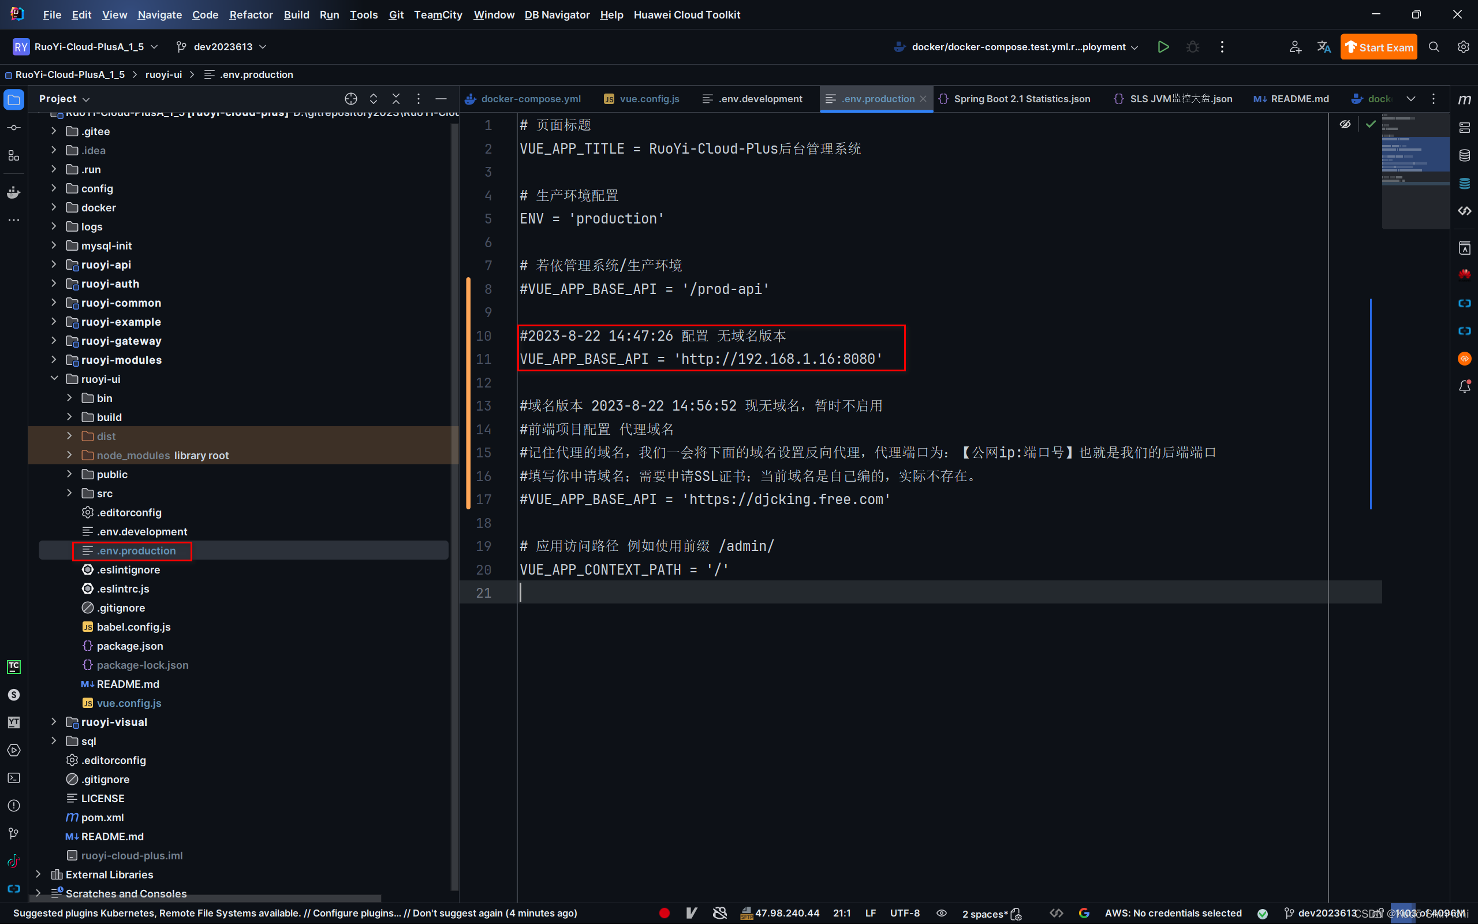Open the Commit tool window
The width and height of the screenshot is (1478, 924).
pos(13,128)
